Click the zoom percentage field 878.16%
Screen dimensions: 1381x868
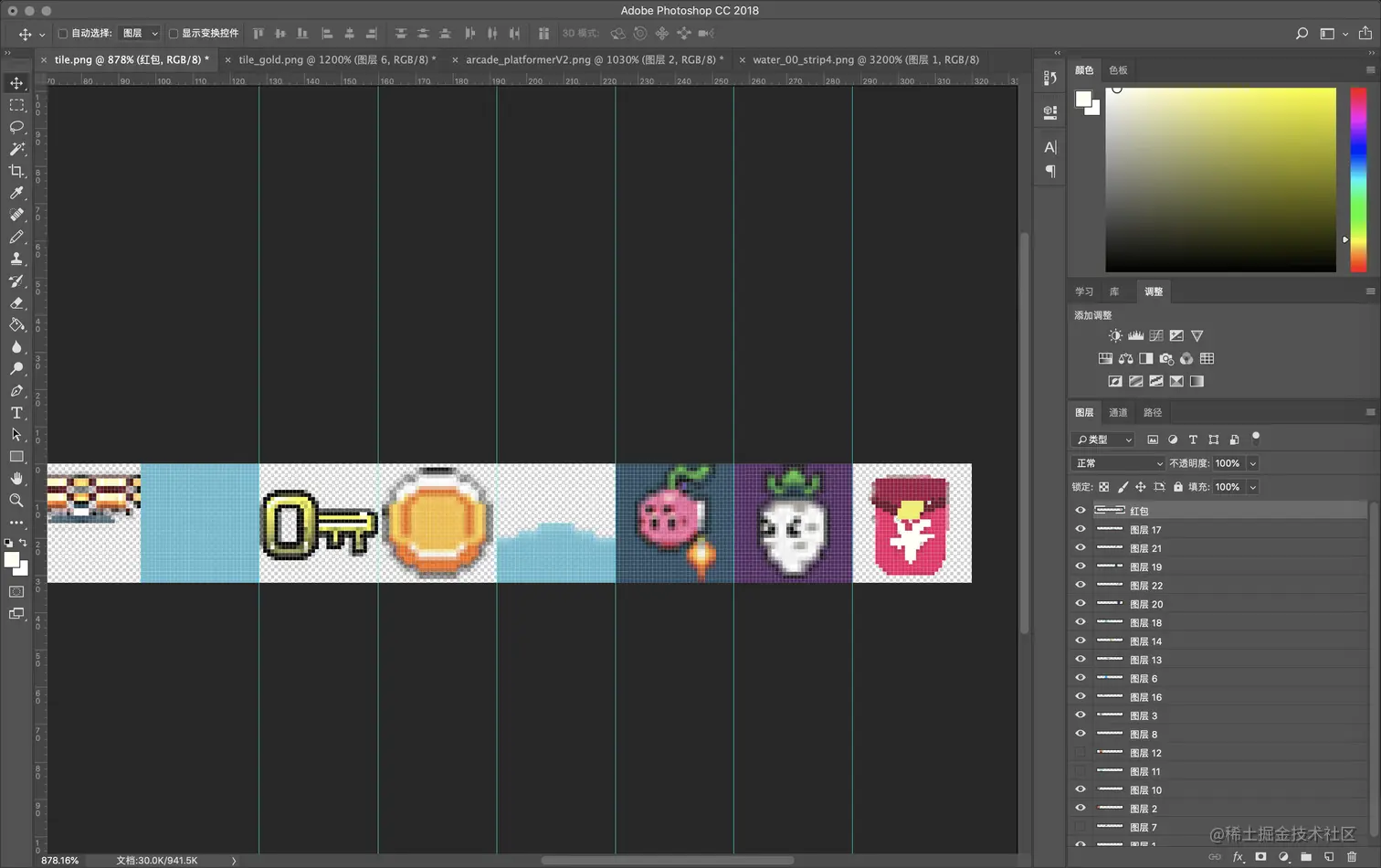[x=60, y=860]
